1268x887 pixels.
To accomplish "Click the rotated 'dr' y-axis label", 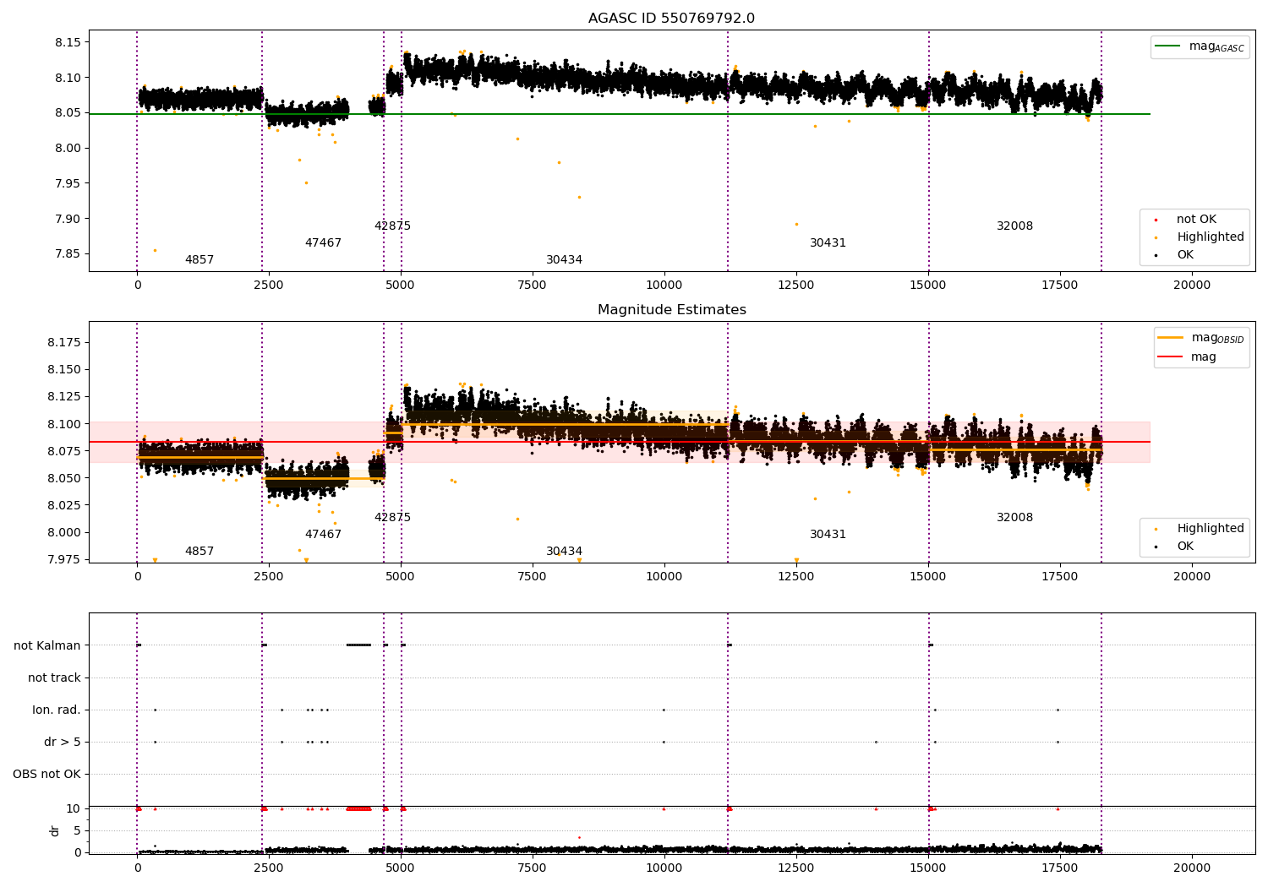I will pyautogui.click(x=55, y=830).
